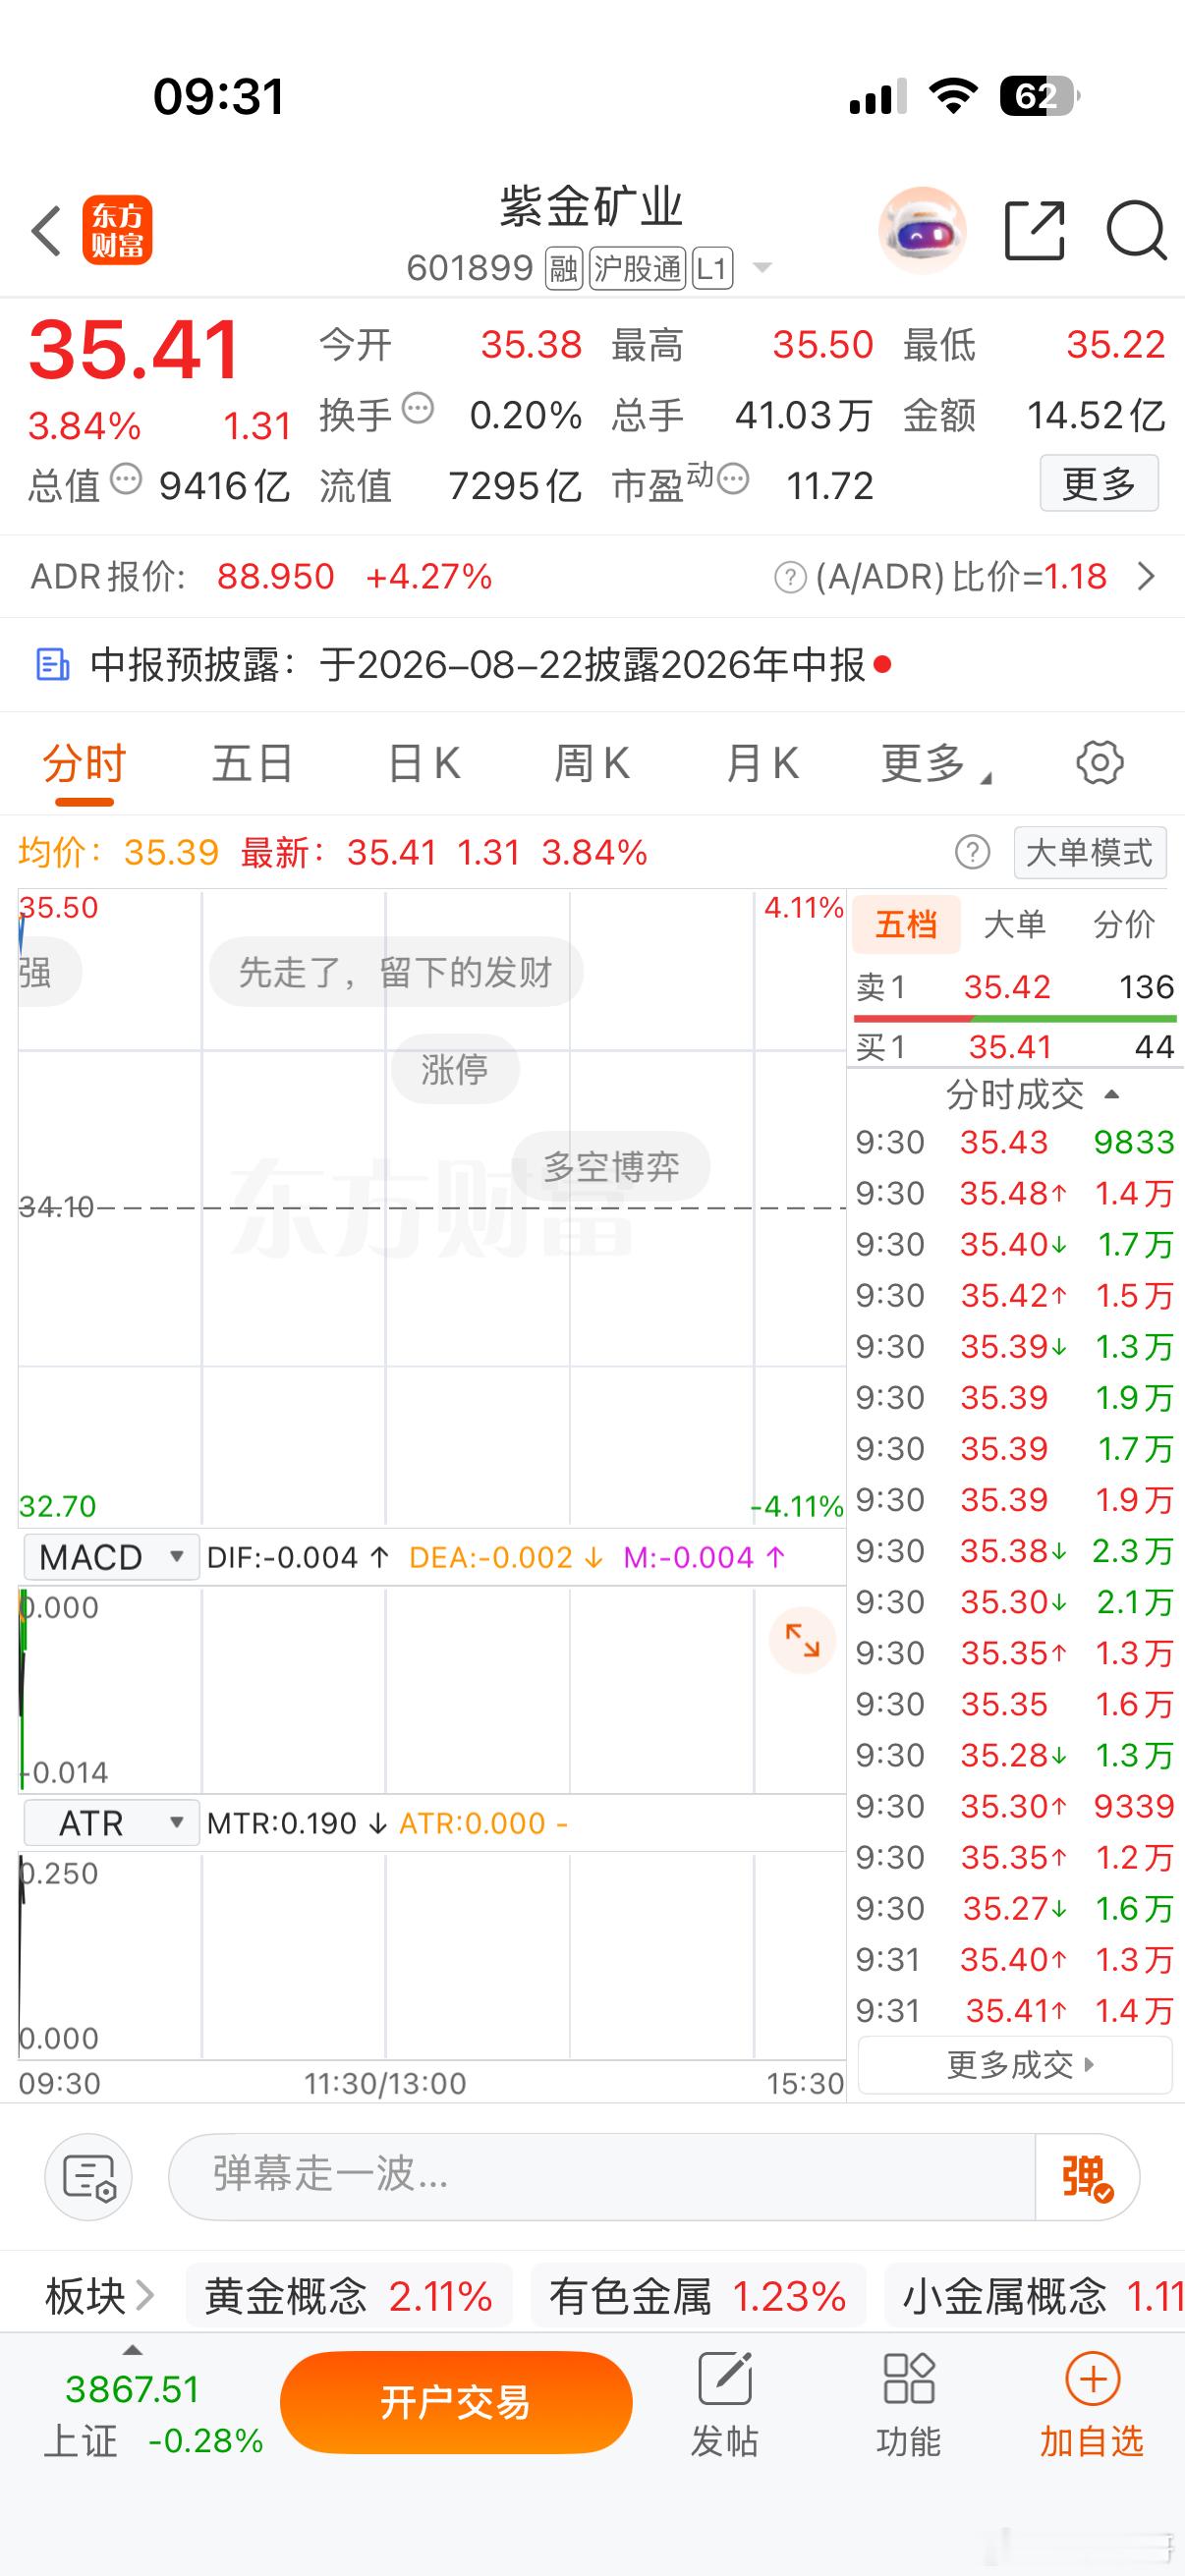This screenshot has width=1185, height=2576.
Task: Tap the 沪股通 badge
Action: click(638, 268)
